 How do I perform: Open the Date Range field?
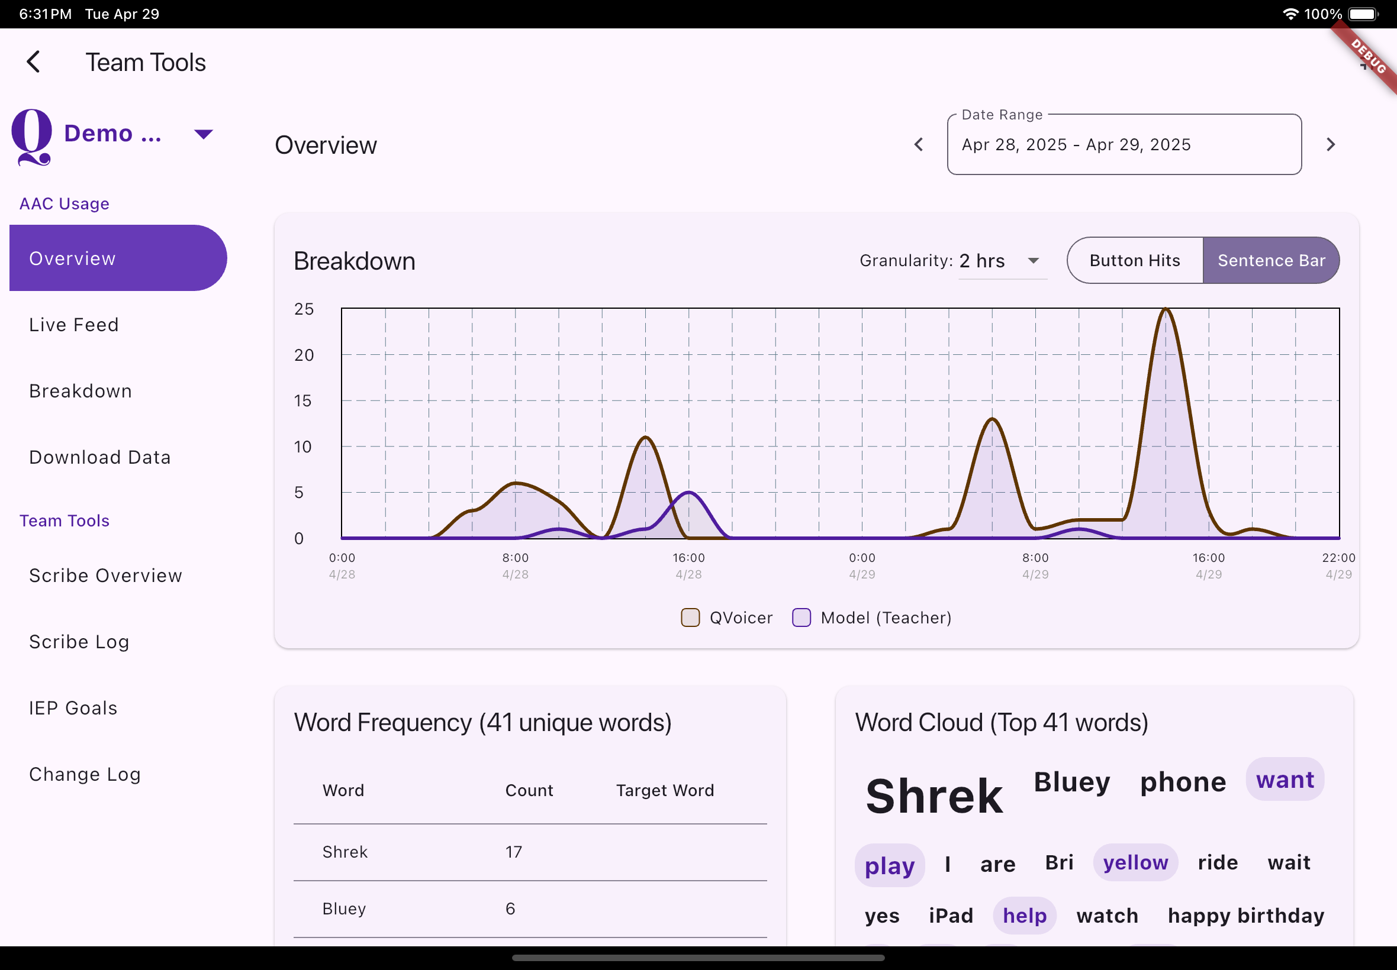click(1124, 145)
